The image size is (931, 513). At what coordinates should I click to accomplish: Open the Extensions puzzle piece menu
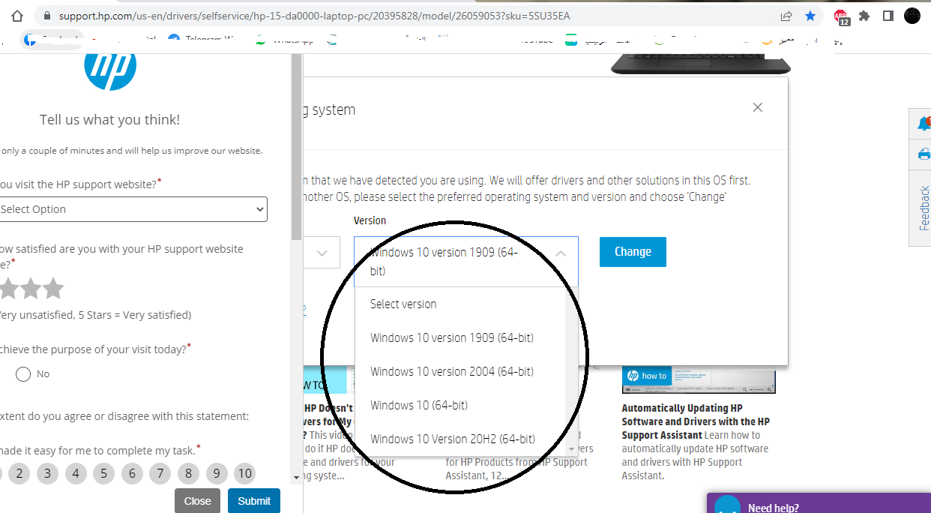pyautogui.click(x=864, y=16)
